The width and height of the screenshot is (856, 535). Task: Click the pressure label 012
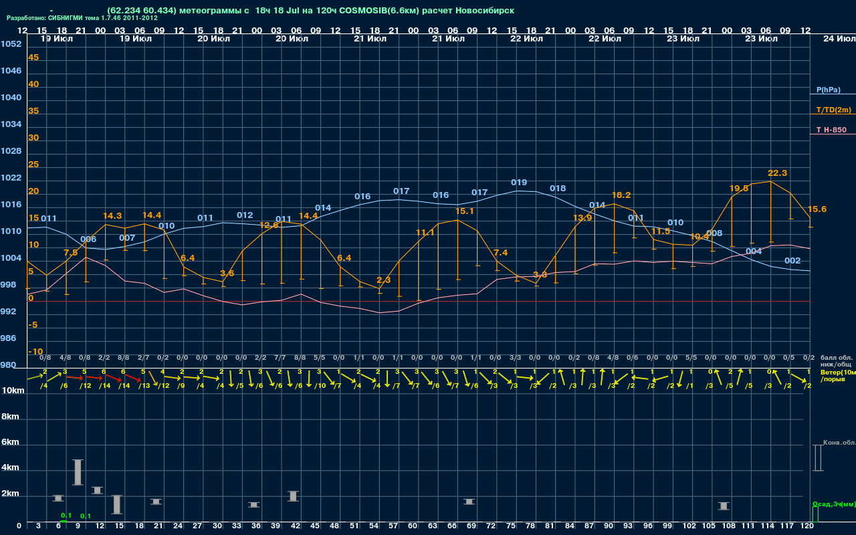point(245,215)
